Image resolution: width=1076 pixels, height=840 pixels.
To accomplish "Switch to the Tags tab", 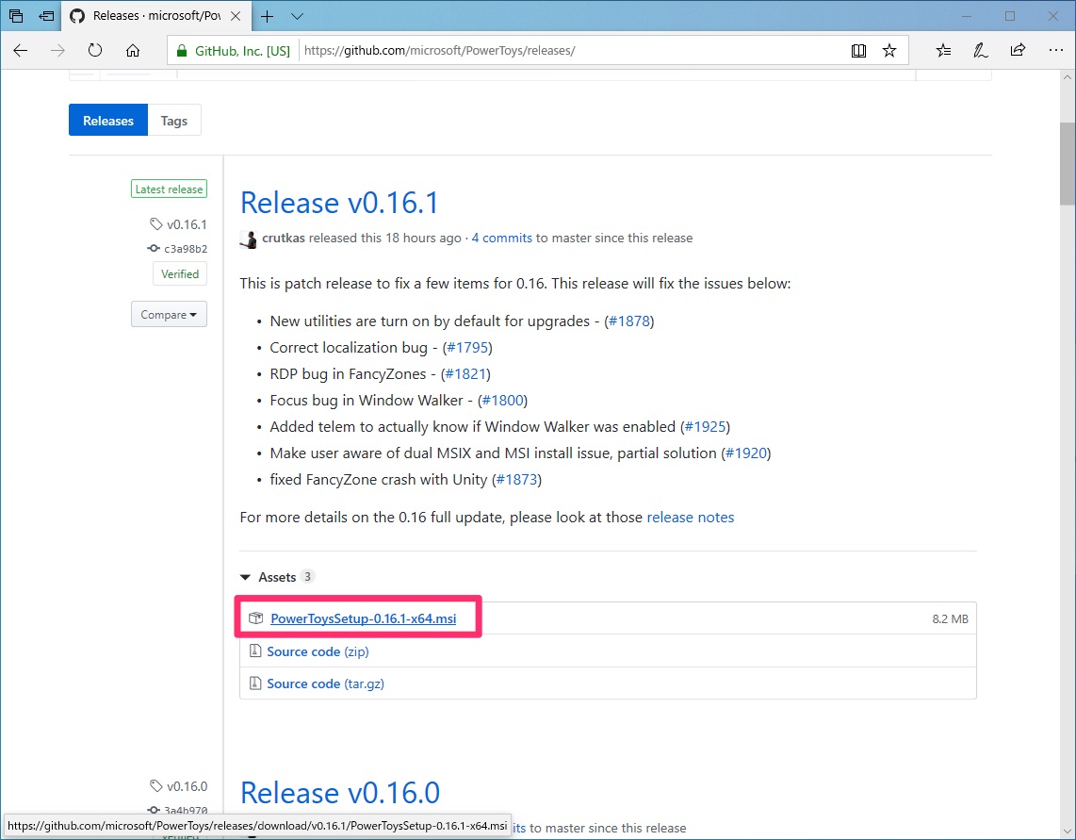I will click(x=174, y=120).
